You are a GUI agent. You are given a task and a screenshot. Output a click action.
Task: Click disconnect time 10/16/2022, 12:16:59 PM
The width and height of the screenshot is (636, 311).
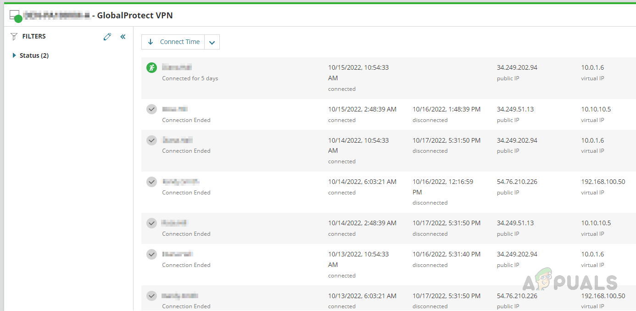tap(443, 187)
